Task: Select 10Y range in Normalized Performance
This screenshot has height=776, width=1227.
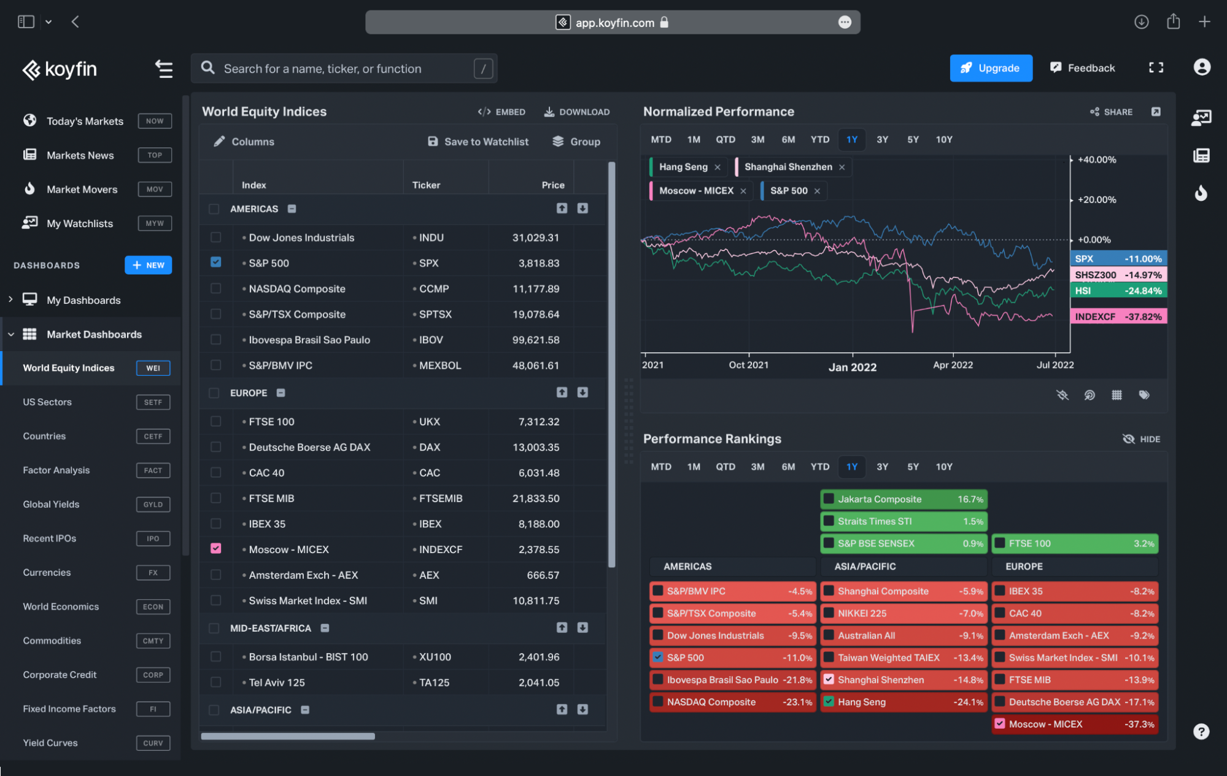Action: point(943,139)
